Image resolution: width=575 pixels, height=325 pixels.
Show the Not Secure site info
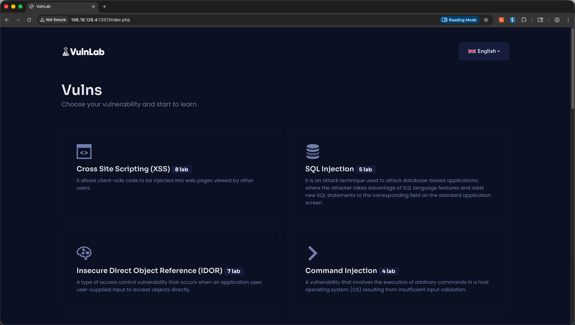tap(53, 20)
